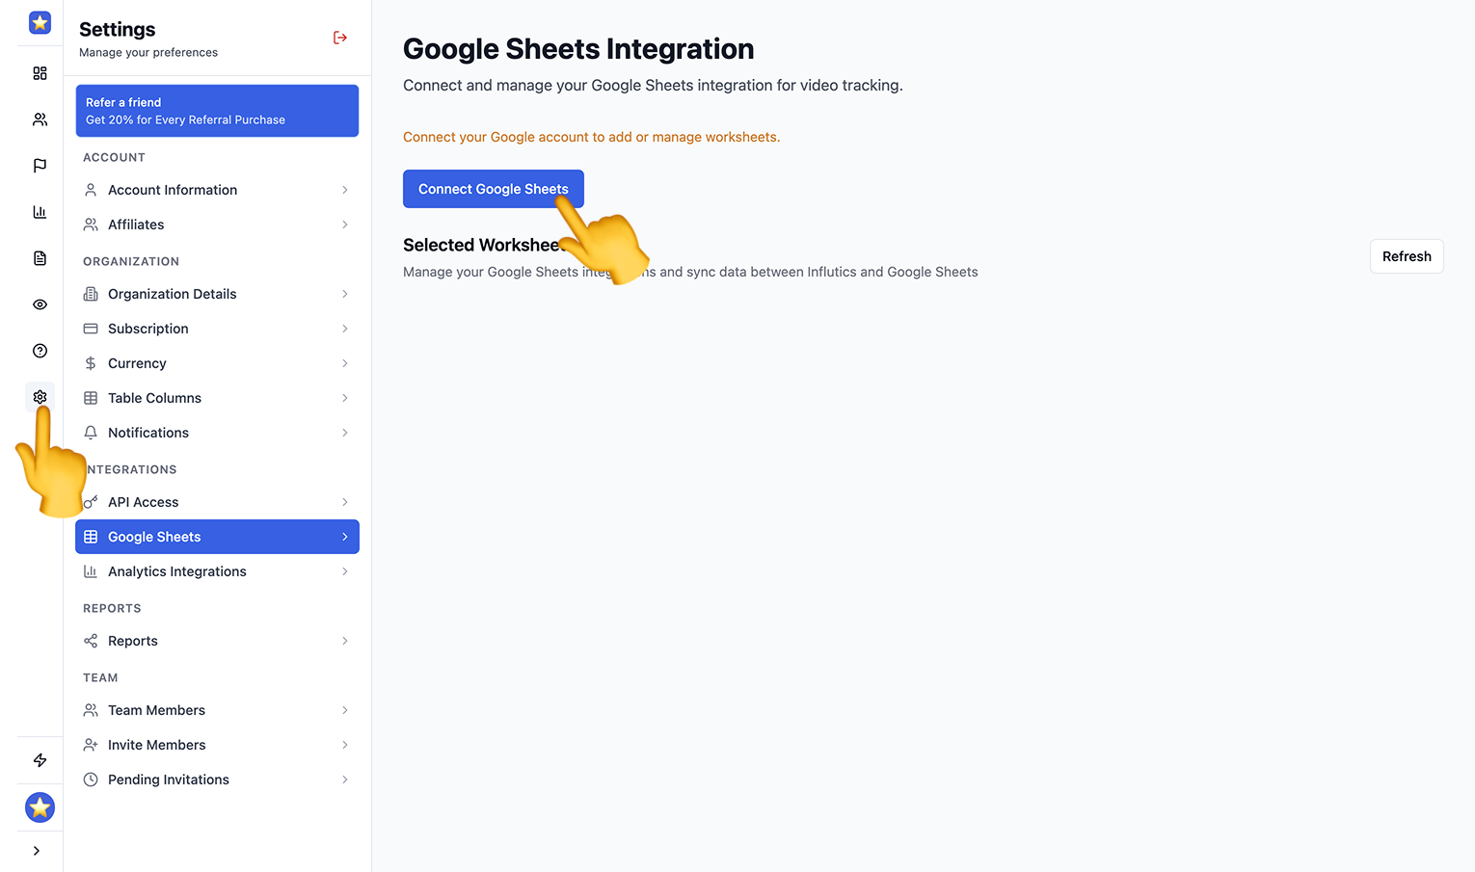The height and width of the screenshot is (872, 1475).
Task: Click the orange Connect your Google account notice
Action: click(x=592, y=137)
